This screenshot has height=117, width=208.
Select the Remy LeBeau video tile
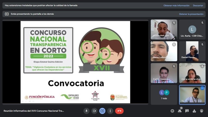pos(164,51)
